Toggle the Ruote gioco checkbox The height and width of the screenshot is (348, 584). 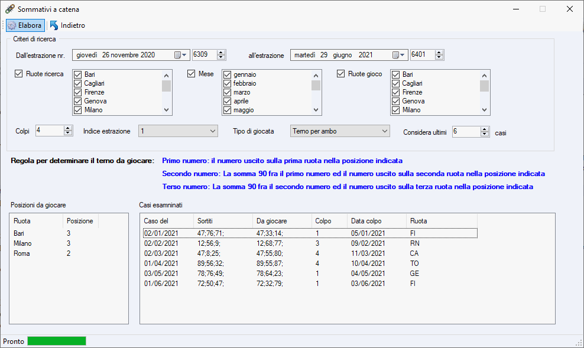pyautogui.click(x=341, y=74)
